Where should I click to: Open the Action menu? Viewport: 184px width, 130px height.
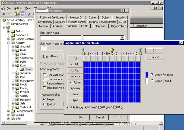pos(18,8)
